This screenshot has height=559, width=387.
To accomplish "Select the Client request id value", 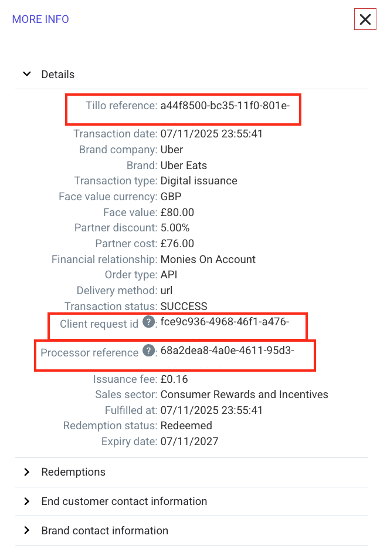I will click(x=225, y=321).
